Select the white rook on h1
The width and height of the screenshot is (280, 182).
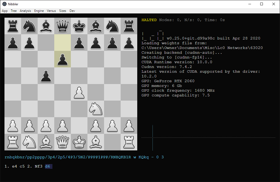click(129, 142)
